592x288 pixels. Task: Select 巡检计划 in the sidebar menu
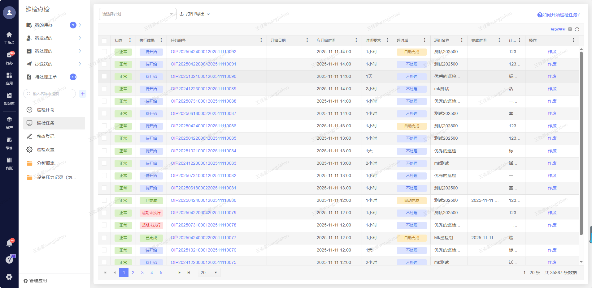(x=46, y=110)
